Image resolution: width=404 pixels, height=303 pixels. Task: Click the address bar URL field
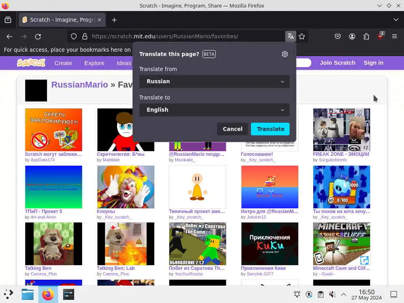coord(187,36)
